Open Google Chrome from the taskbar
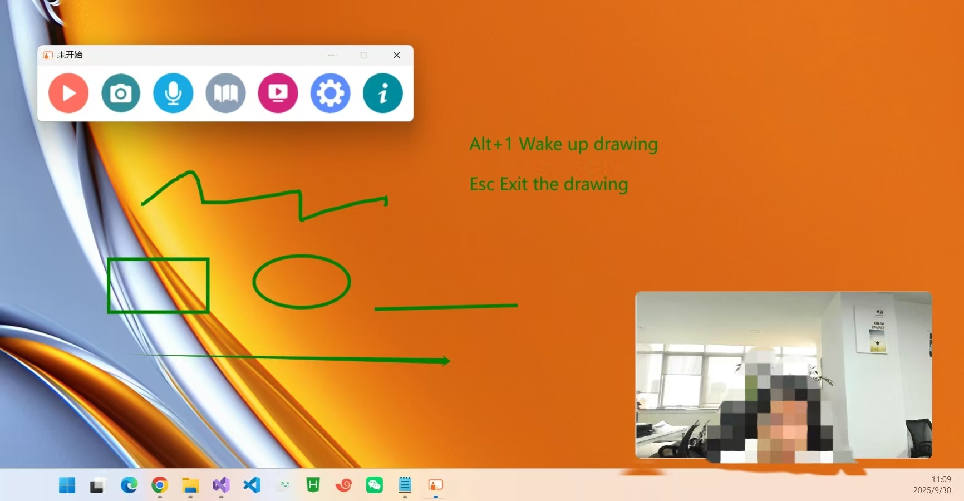Image resolution: width=964 pixels, height=501 pixels. click(160, 485)
